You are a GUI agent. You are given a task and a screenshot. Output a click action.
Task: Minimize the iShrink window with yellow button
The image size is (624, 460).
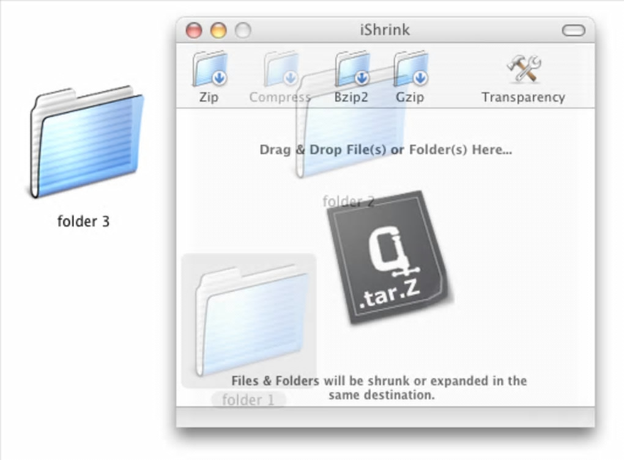[218, 30]
